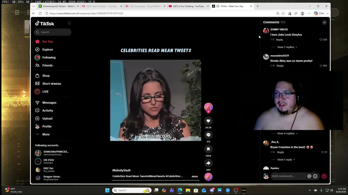Click the TikTok logo
Viewport: 348px width, 195px height.
pyautogui.click(x=45, y=24)
